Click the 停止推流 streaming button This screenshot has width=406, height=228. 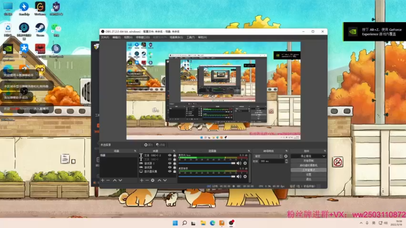pyautogui.click(x=306, y=156)
